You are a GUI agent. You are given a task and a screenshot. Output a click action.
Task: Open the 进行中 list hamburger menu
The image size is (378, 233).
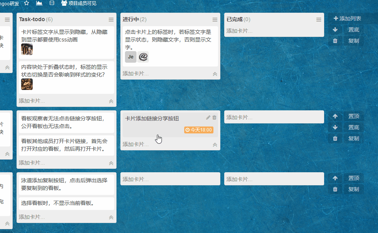[215, 20]
